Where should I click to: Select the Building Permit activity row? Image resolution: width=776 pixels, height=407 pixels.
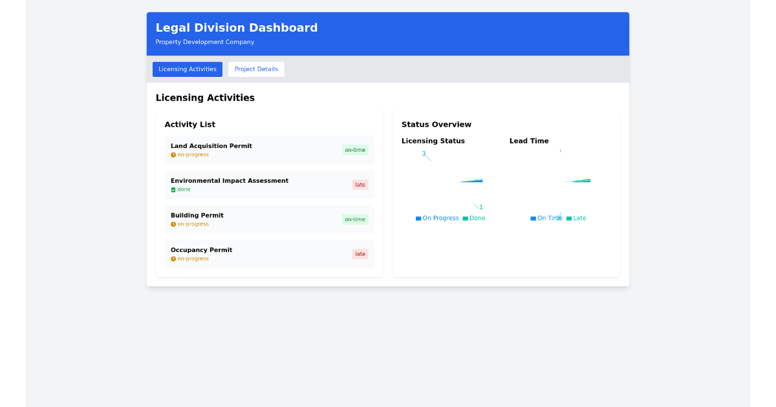point(269,219)
